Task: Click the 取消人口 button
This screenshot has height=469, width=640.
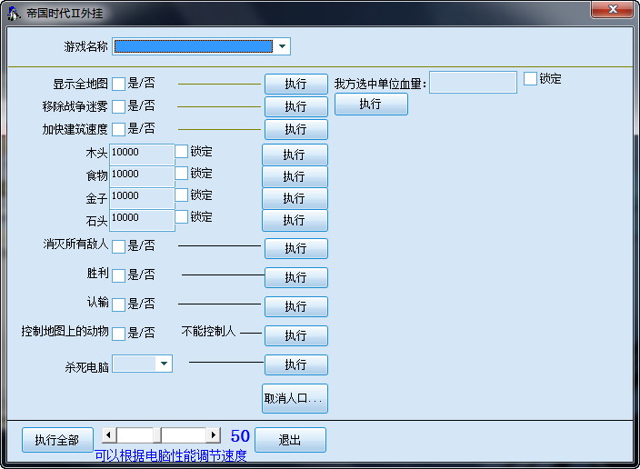Action: [x=295, y=398]
